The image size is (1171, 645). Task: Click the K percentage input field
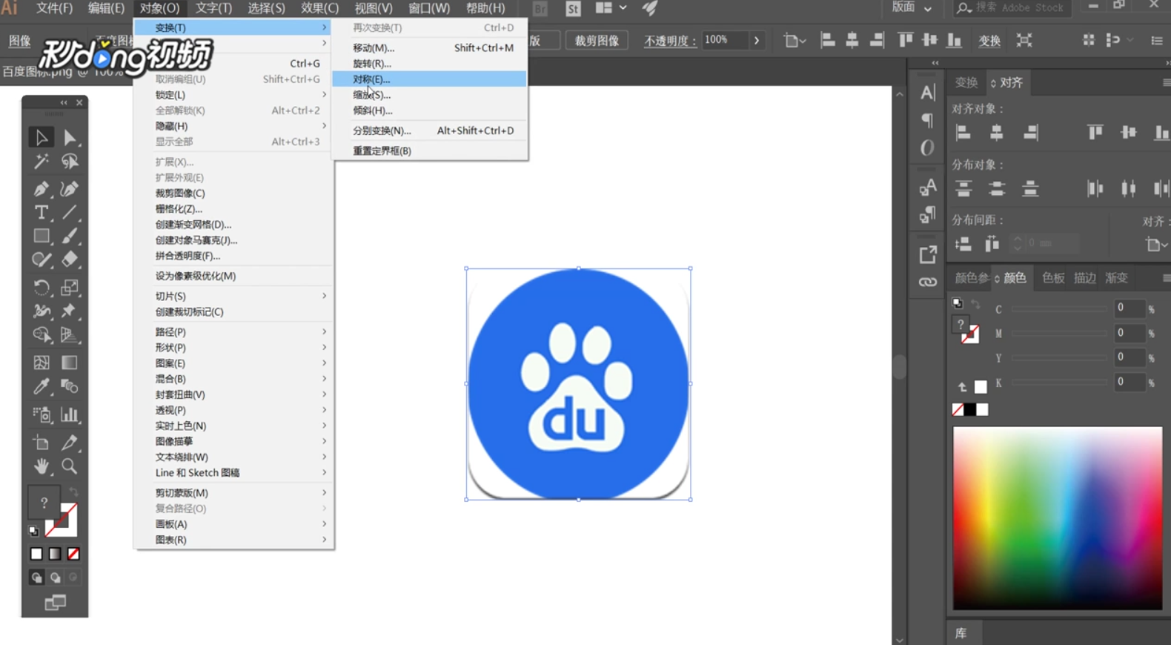coord(1129,382)
